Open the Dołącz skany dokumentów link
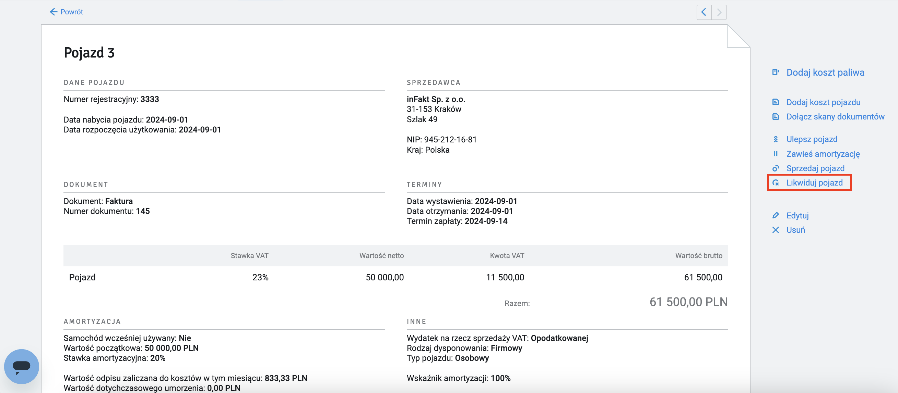Screen dimensions: 898x393 coord(835,117)
